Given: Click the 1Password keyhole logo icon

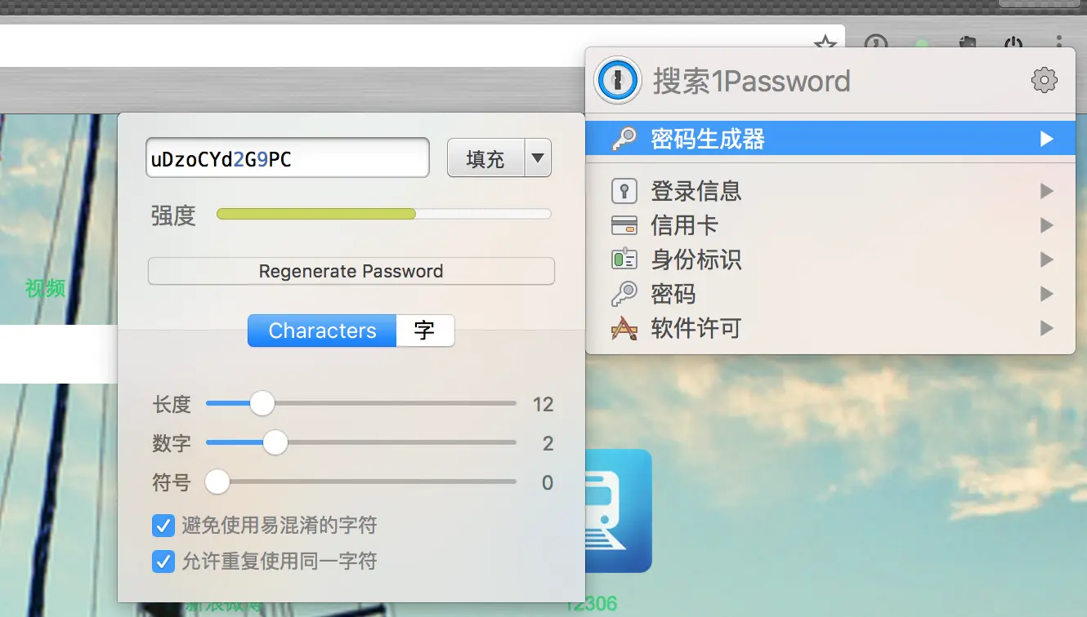Looking at the screenshot, I should 617,80.
